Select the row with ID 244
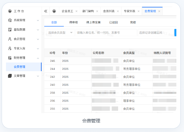Image resolution: width=184 pixels, height=132 pixels. click(x=110, y=69)
